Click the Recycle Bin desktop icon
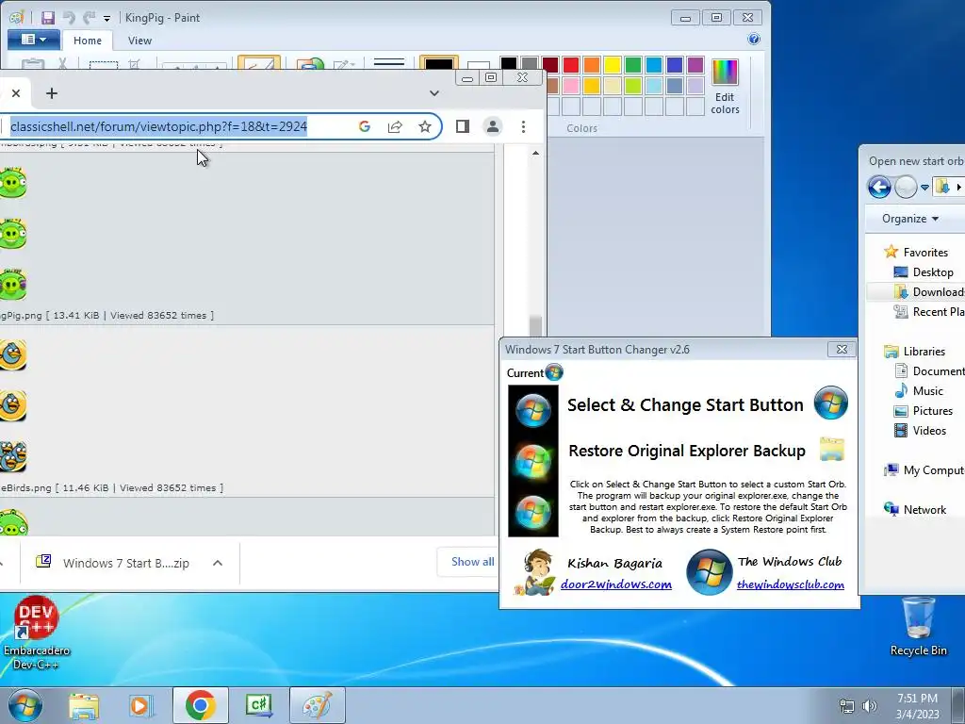Screen dimensions: 965x724 [x=918, y=627]
